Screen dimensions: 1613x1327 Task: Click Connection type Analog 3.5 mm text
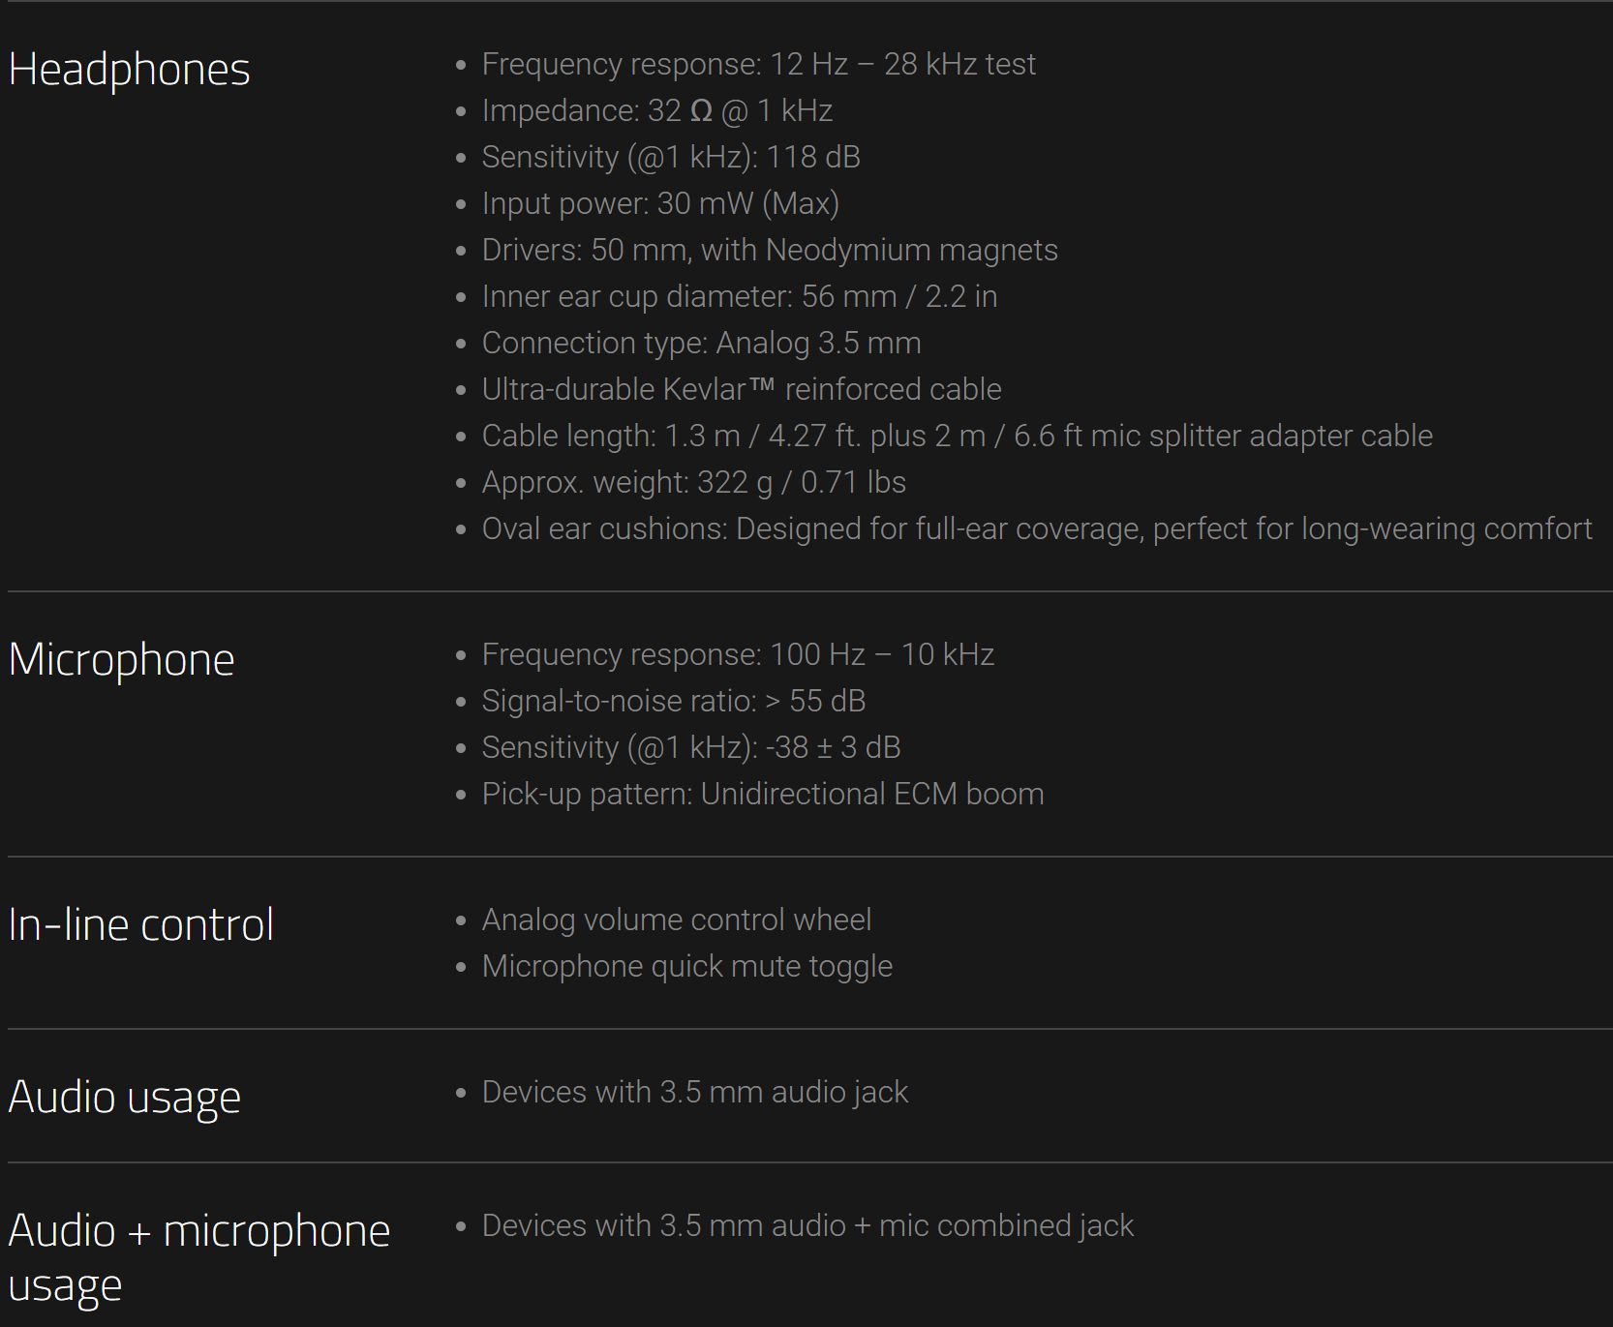[x=701, y=344]
